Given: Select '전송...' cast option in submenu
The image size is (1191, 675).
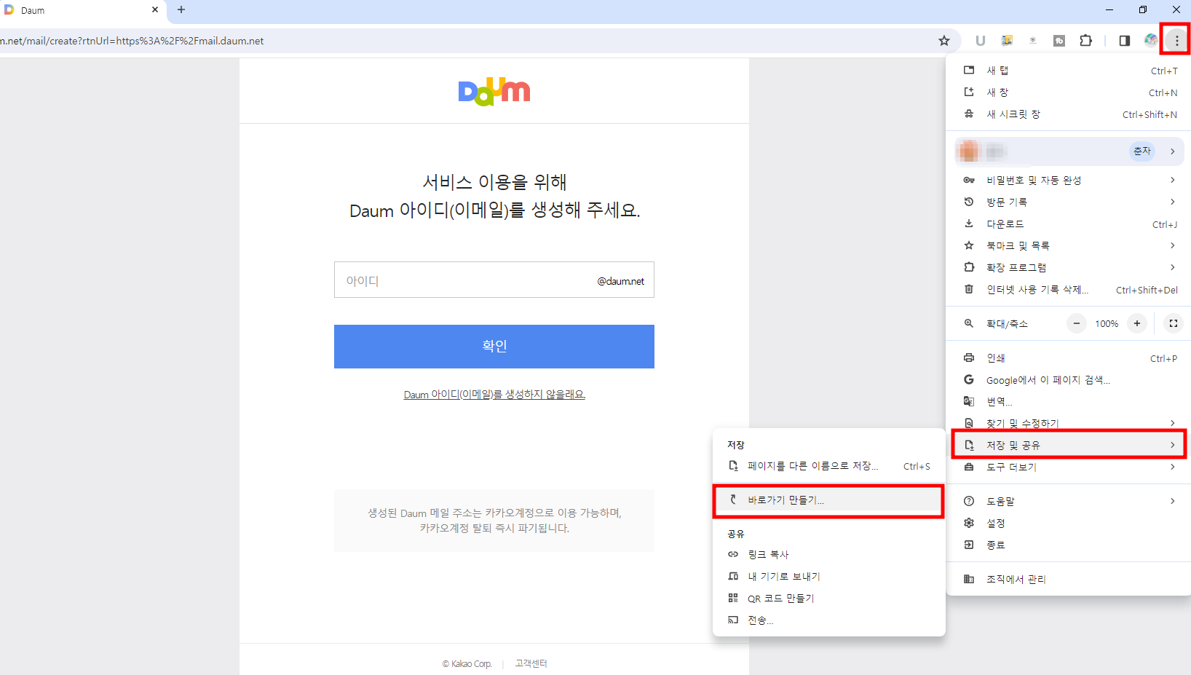Looking at the screenshot, I should point(760,620).
